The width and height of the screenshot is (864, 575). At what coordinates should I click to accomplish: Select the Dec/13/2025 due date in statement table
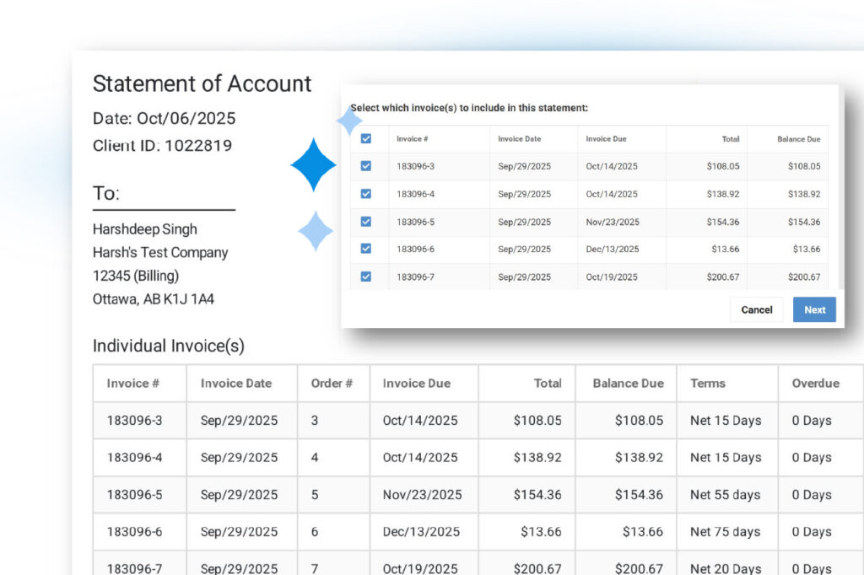tap(422, 532)
